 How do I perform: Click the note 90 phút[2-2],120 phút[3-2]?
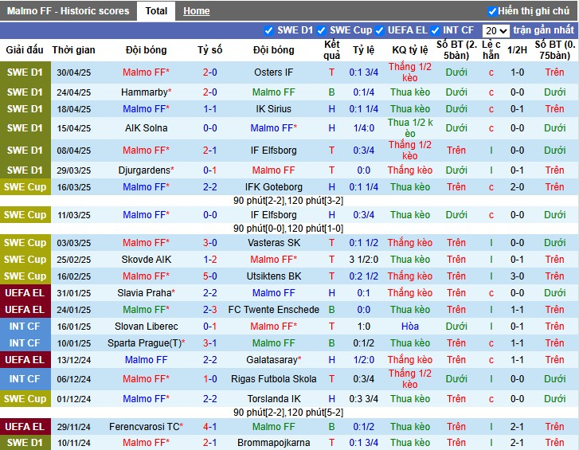point(288,201)
